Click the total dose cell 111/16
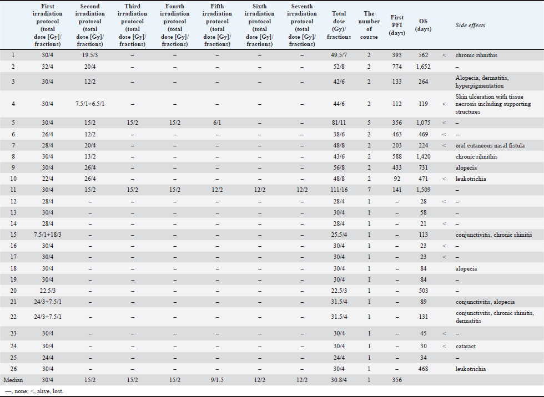 (339, 190)
